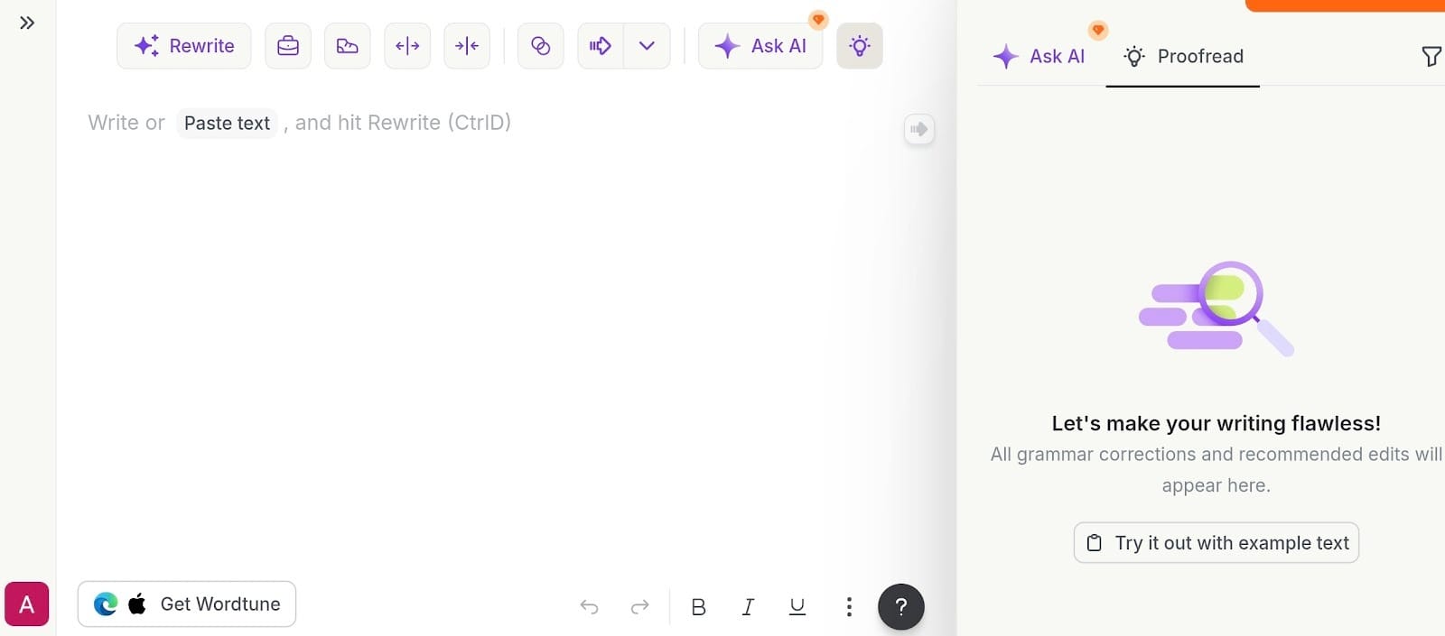Open the user avatar A
This screenshot has height=636, width=1445.
[27, 604]
